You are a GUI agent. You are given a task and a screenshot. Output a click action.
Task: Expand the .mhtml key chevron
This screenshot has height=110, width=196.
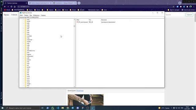point(24,60)
